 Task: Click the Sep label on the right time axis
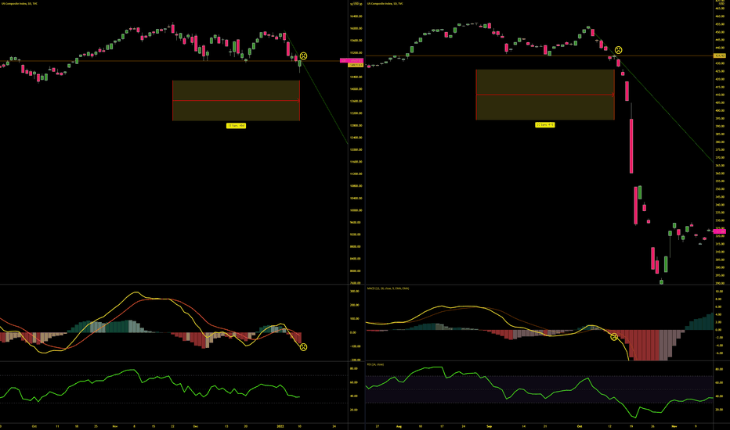tap(489, 426)
